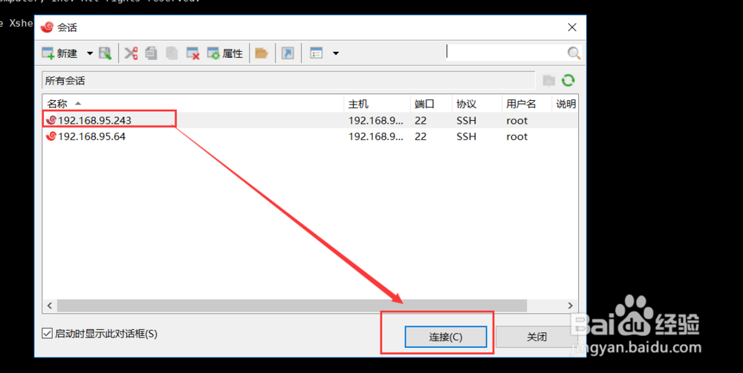Click the SSH cell in the 192.168.95.64 row
Image resolution: width=743 pixels, height=373 pixels.
[466, 136]
